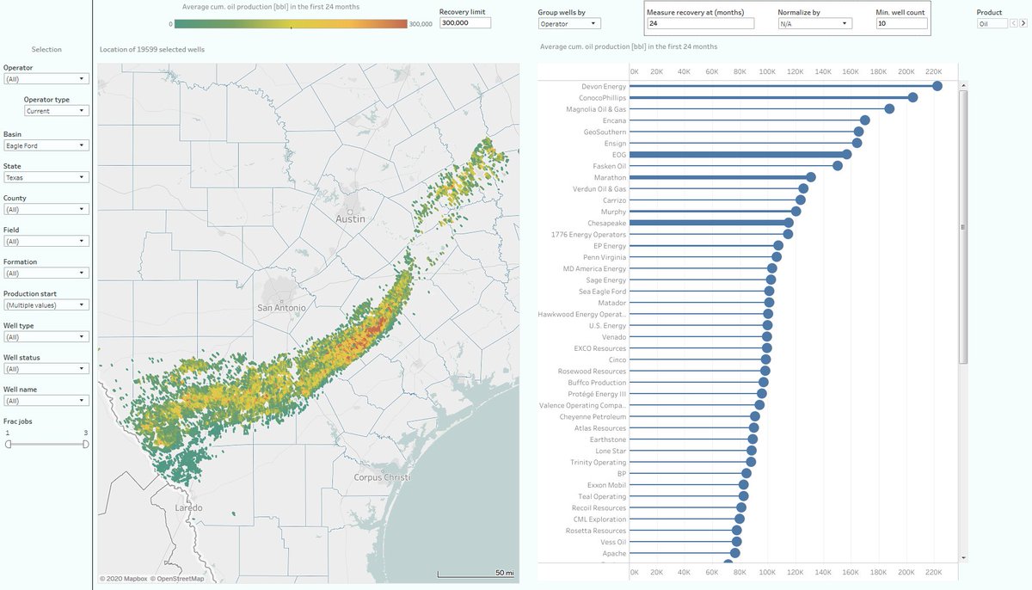Viewport: 1032px width, 590px height.
Task: Click the GeoSouthern operator label
Action: click(x=605, y=132)
